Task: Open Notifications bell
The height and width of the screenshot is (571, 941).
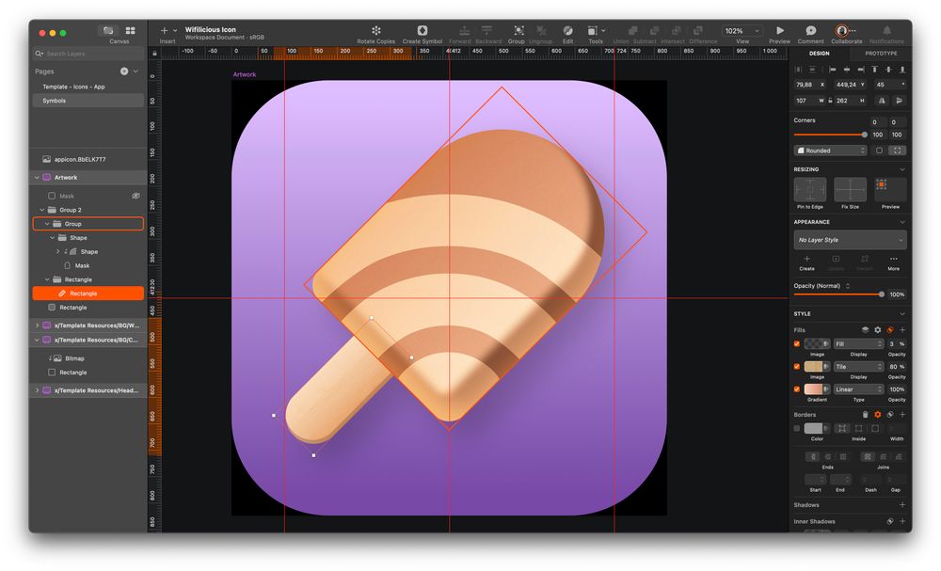Action: [x=886, y=31]
